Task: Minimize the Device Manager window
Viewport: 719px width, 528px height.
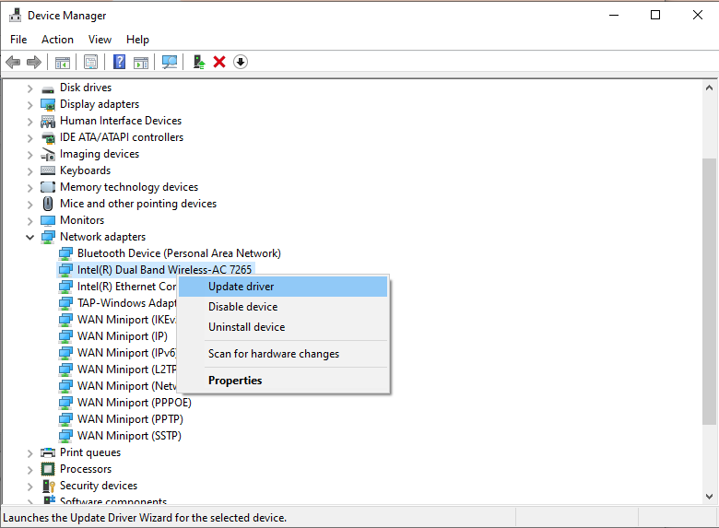Action: (614, 15)
